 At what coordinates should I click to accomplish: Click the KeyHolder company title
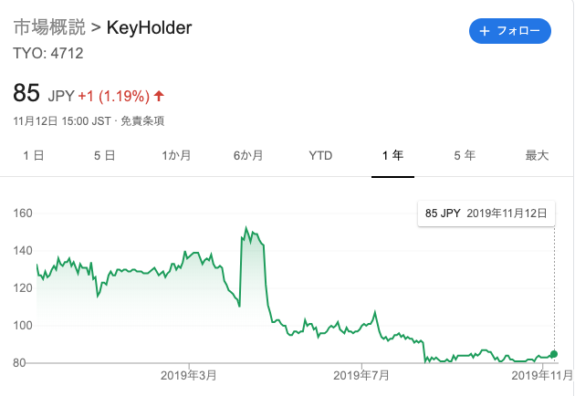[150, 28]
